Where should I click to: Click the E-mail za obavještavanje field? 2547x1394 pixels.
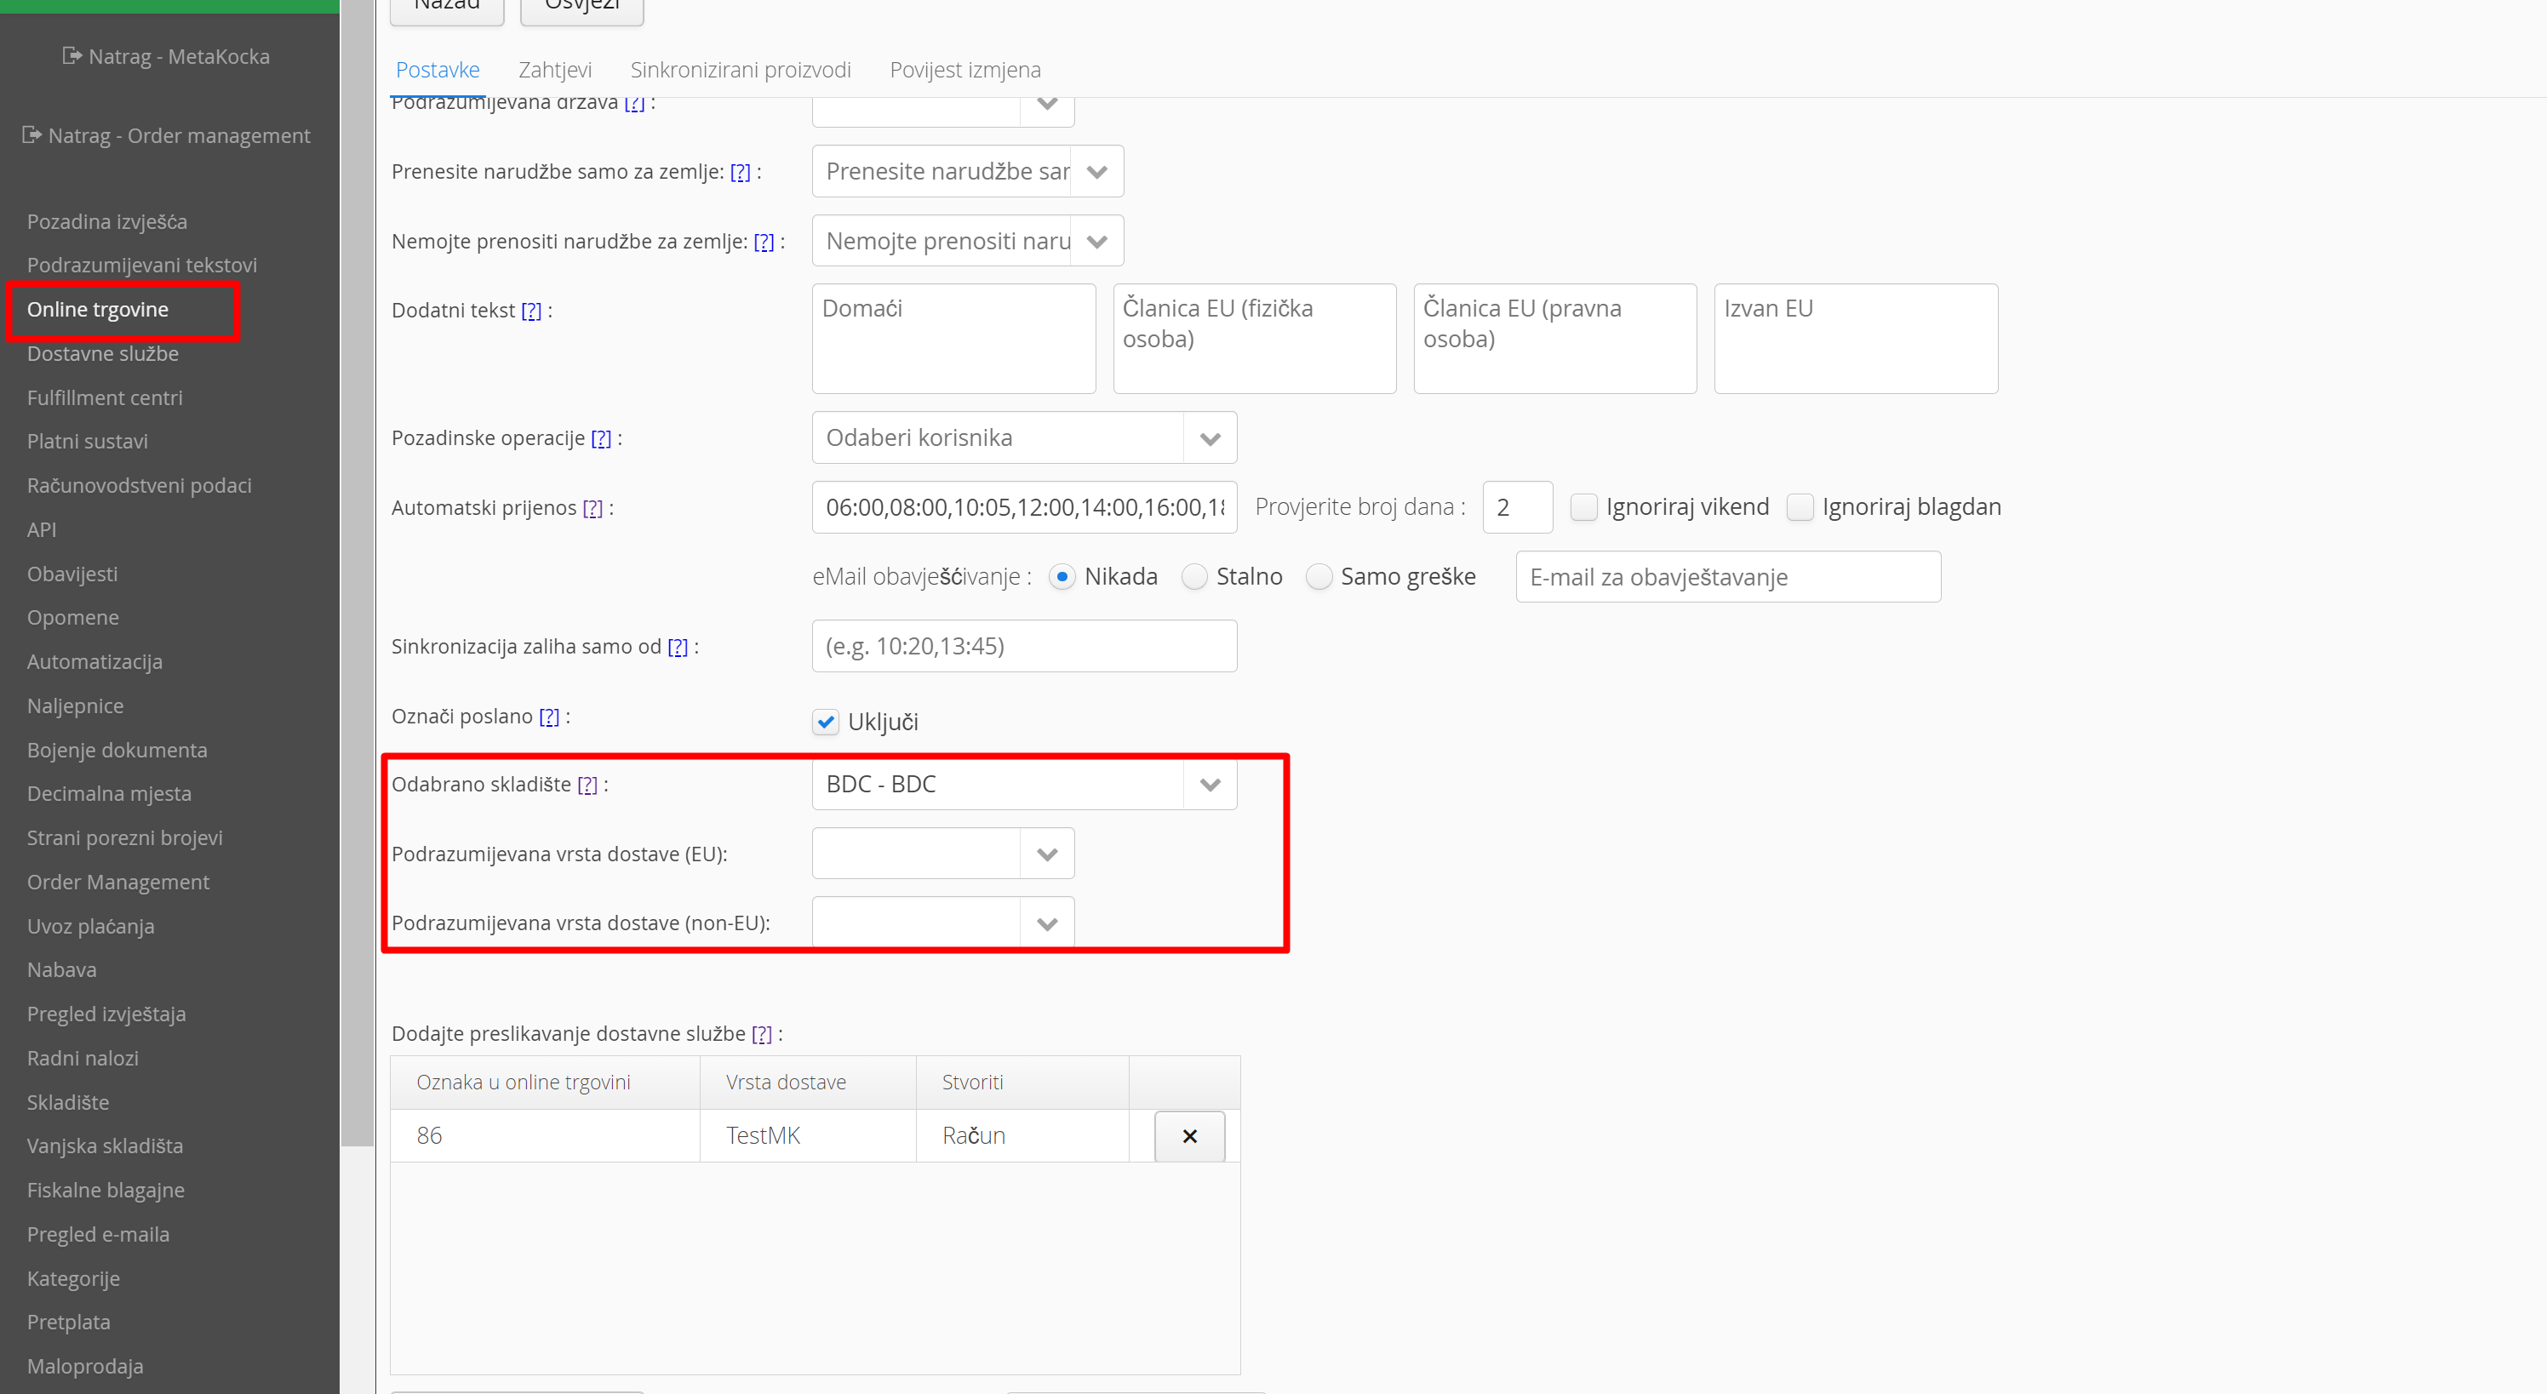click(x=1727, y=577)
